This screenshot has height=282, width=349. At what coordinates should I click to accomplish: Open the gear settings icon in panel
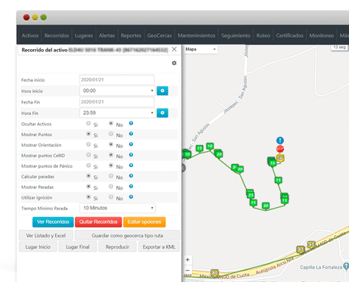pos(174,63)
